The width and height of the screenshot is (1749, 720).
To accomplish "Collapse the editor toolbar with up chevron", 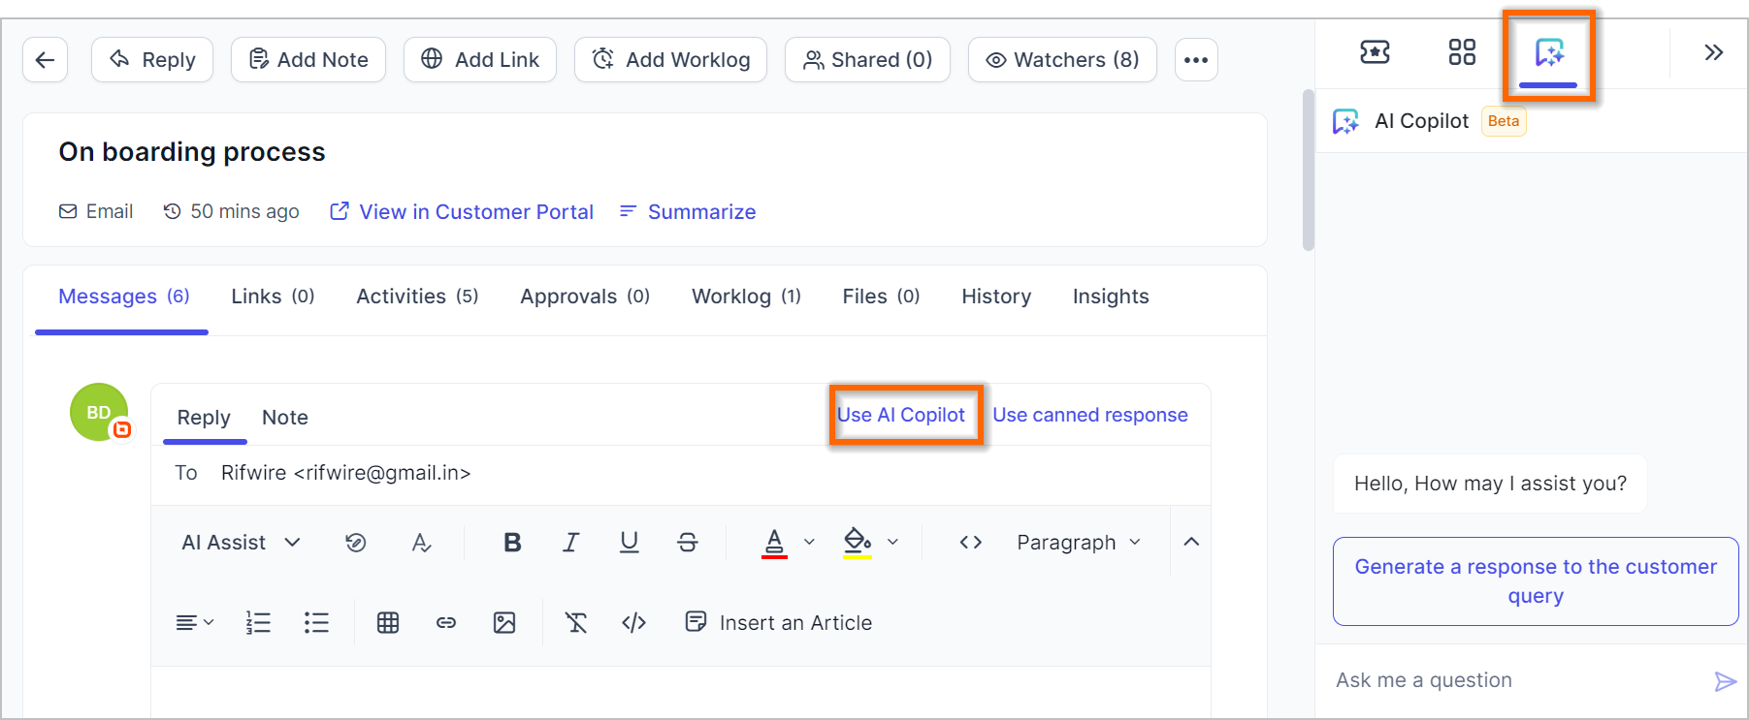I will [1191, 542].
